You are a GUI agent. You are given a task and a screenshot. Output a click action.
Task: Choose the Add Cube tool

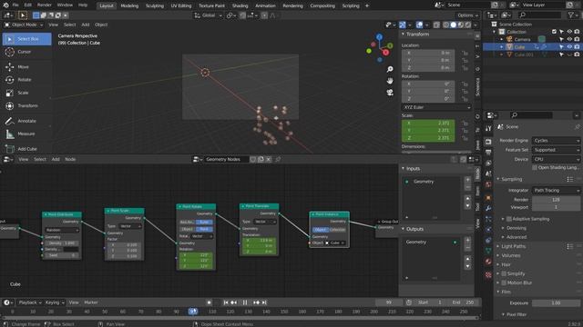point(26,149)
